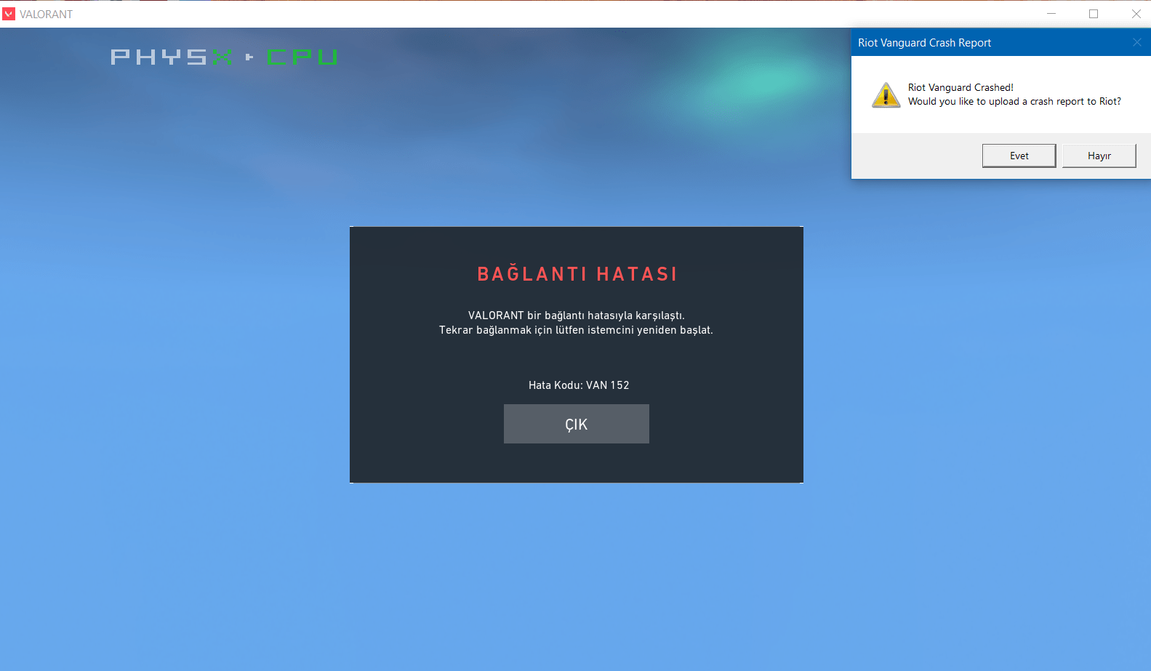
Task: Click the warning triangle icon in crash dialog
Action: 886,95
